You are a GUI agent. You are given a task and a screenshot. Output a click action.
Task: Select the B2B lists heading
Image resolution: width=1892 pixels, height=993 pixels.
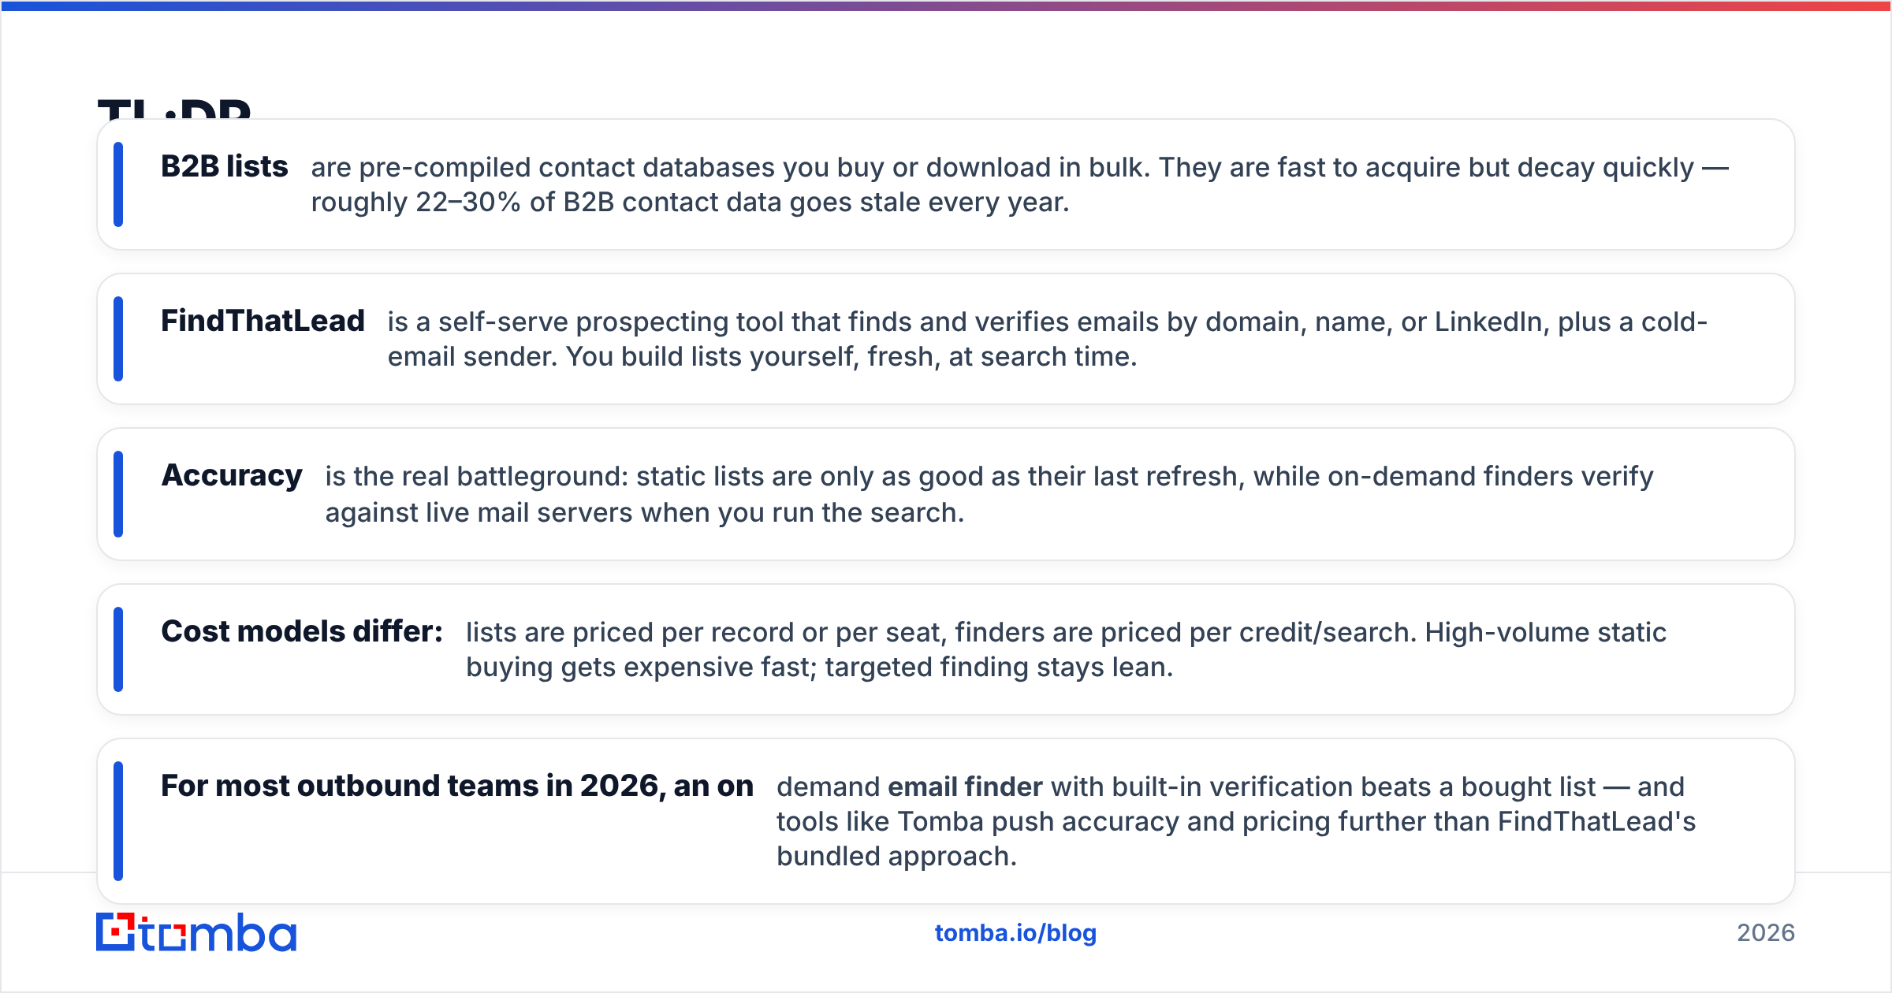click(x=225, y=166)
